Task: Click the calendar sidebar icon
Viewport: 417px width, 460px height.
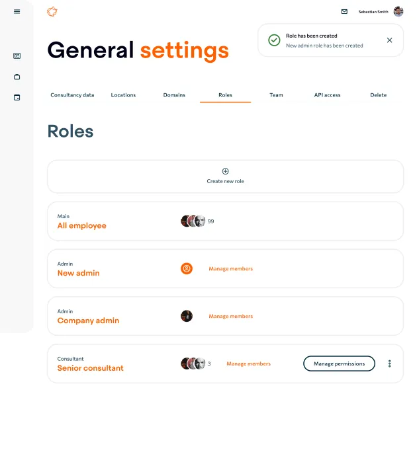Action: tap(17, 97)
